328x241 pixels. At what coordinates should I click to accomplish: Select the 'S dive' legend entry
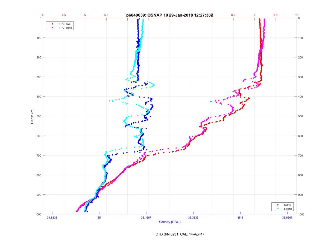pos(288,205)
